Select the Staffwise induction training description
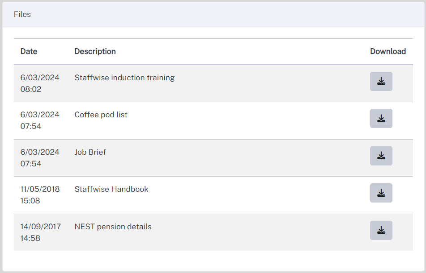 (x=124, y=78)
